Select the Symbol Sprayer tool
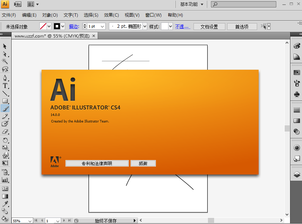302x224 pixels. (x=5, y=172)
